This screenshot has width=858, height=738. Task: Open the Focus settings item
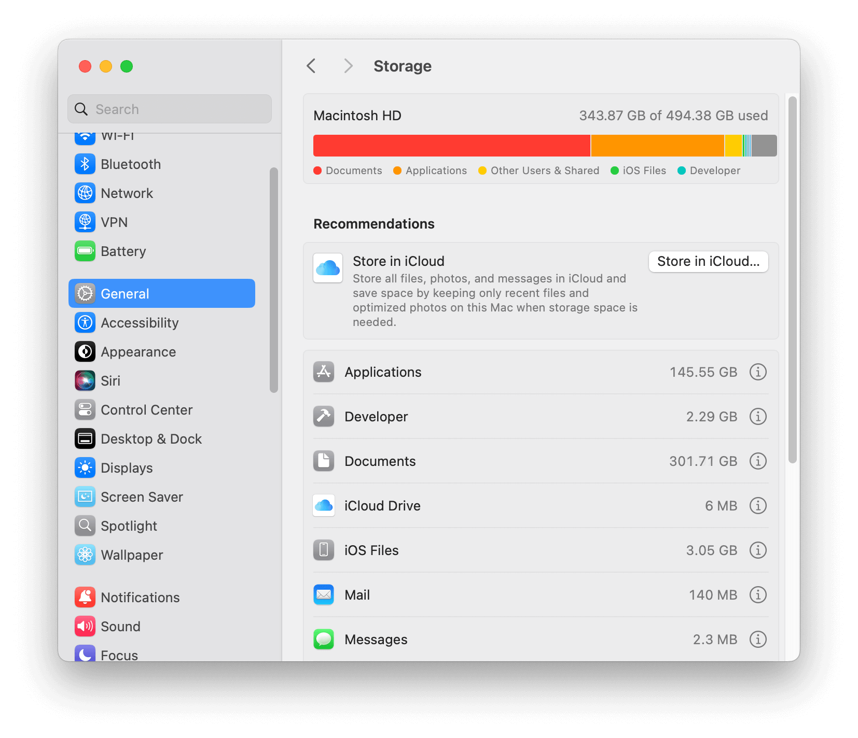point(162,654)
